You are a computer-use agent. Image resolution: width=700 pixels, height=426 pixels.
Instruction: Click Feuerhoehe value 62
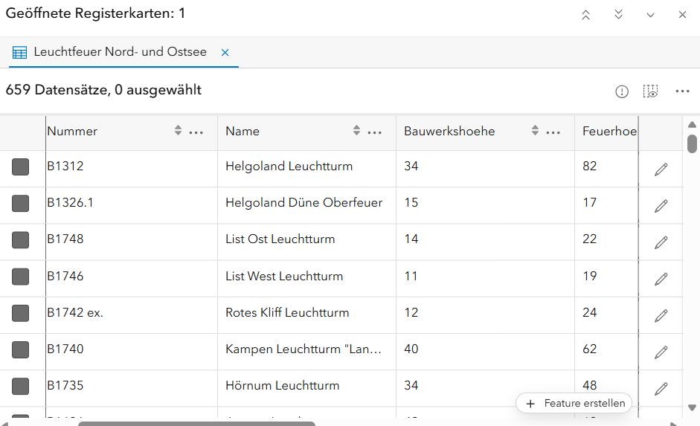590,349
